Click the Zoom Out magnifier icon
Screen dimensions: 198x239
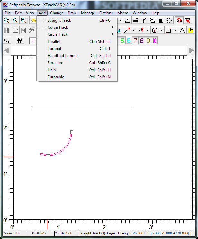point(23,20)
